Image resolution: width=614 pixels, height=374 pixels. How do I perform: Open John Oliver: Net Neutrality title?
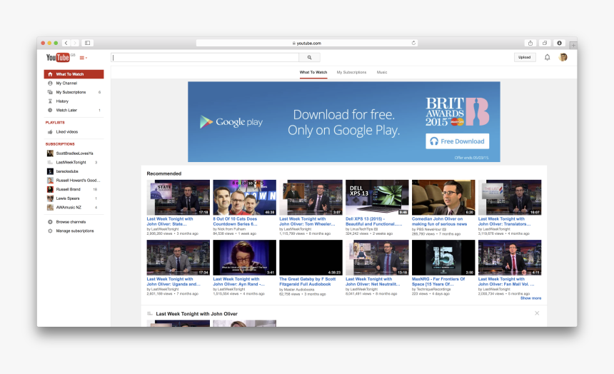(x=373, y=282)
